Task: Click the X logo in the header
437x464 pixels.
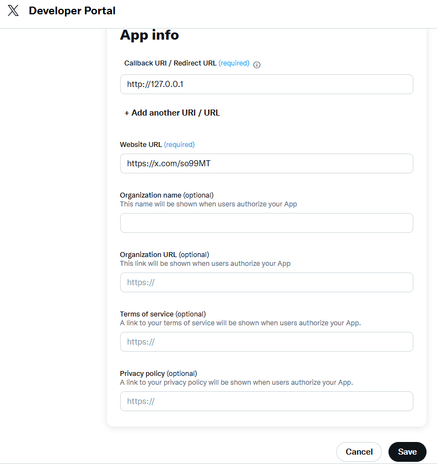Action: tap(13, 11)
